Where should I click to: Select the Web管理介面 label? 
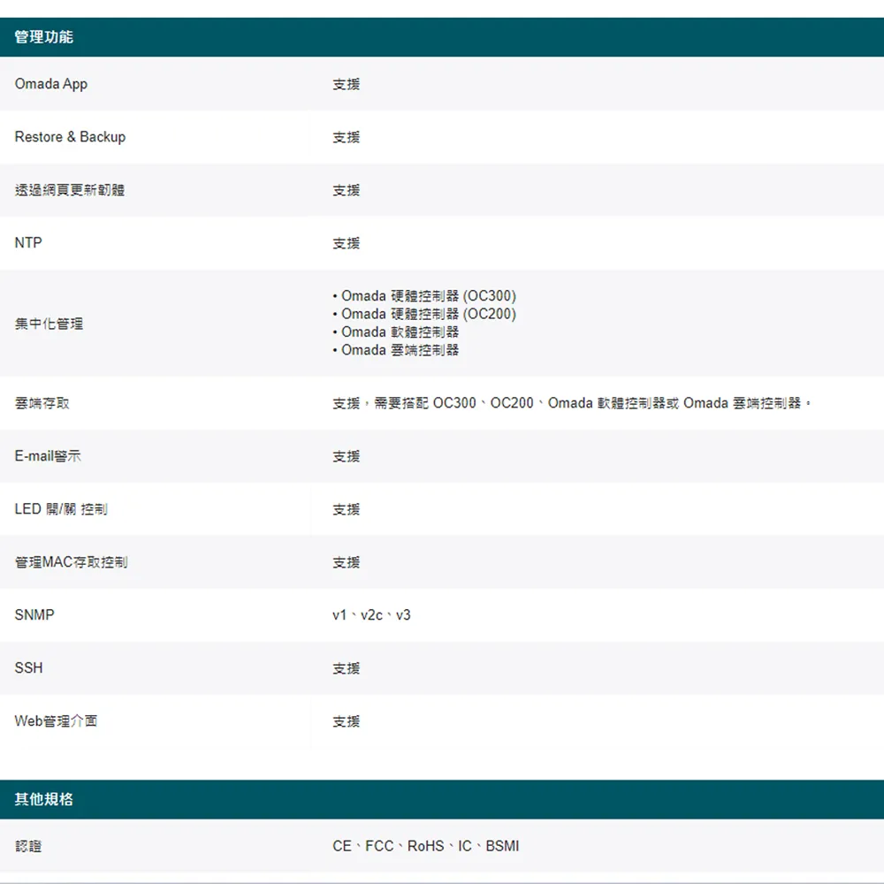56,721
